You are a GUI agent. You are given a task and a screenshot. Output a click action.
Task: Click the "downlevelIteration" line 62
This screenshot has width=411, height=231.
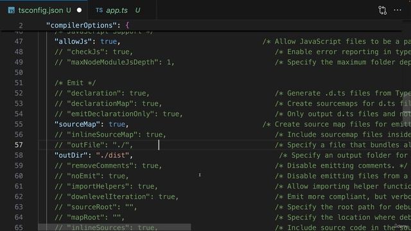pos(117,197)
